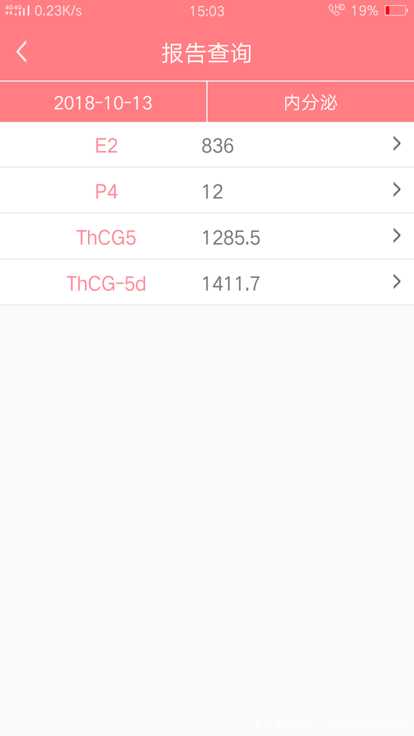Click the 1411.7 result value

[x=231, y=284]
